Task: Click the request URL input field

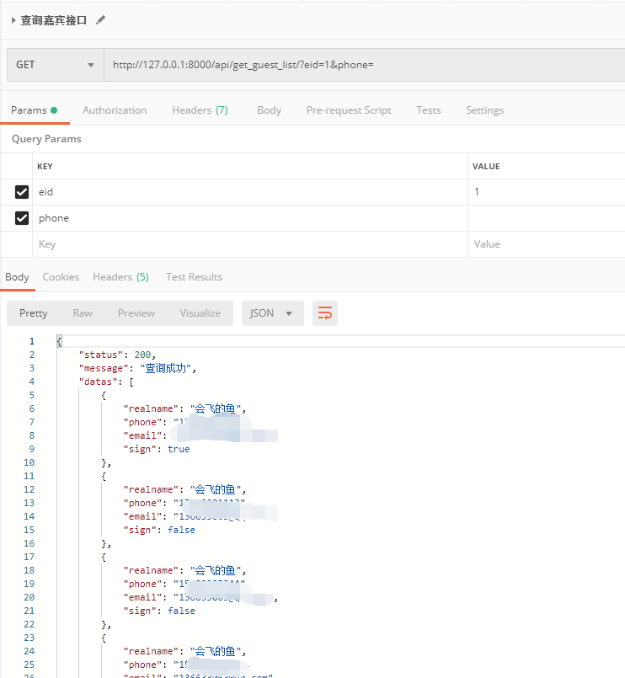Action: (x=362, y=65)
